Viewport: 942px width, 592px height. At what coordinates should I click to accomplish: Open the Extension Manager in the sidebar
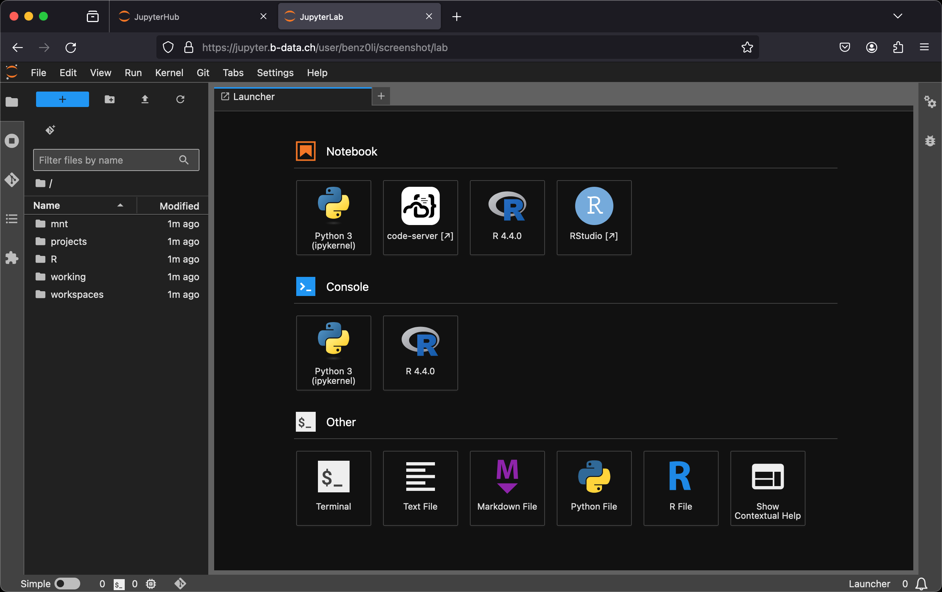[x=12, y=257]
